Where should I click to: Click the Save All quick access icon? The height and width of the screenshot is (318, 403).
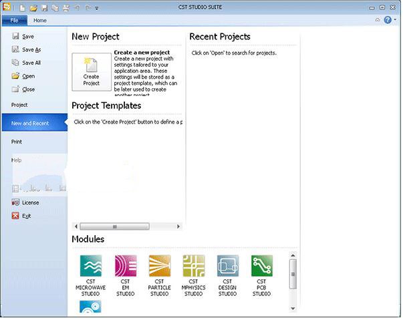pos(55,8)
